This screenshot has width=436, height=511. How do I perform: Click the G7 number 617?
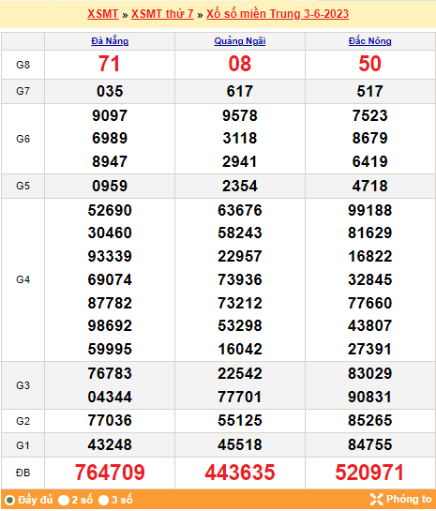coord(240,91)
